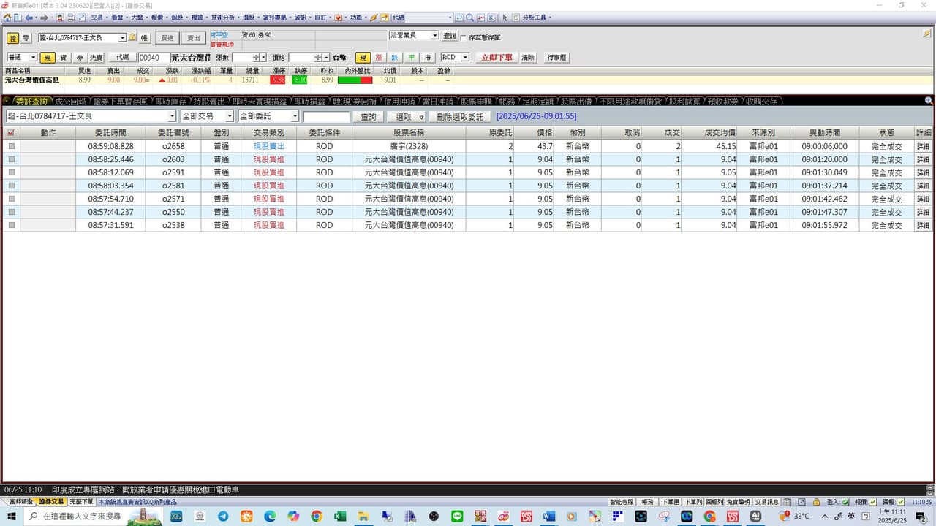Screen dimensions: 936x526
Task: Click the lock icon beside account dropdown
Action: pyautogui.click(x=132, y=37)
